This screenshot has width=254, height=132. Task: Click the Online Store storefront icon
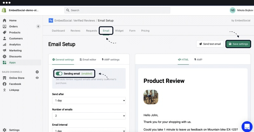click(x=4, y=78)
